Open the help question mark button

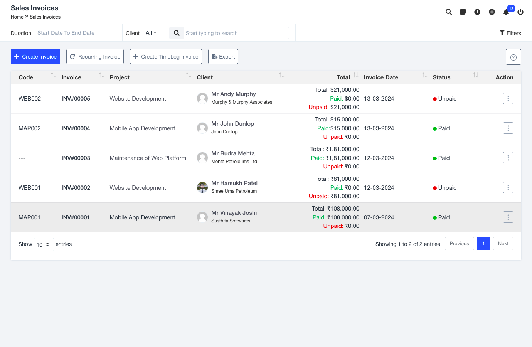coord(513,57)
